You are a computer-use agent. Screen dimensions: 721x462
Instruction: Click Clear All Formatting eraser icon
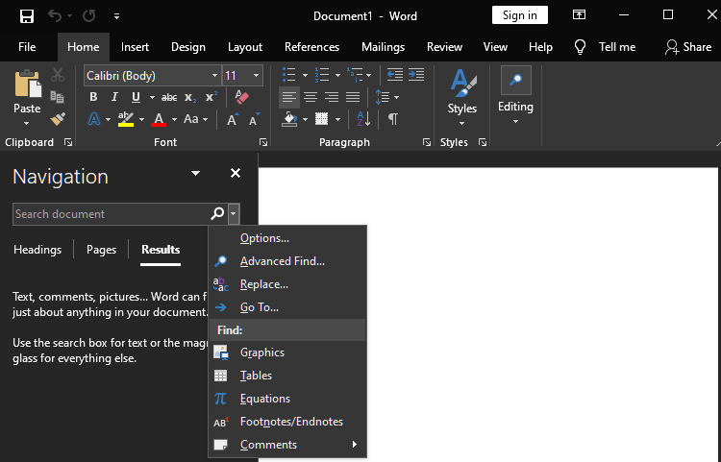241,97
